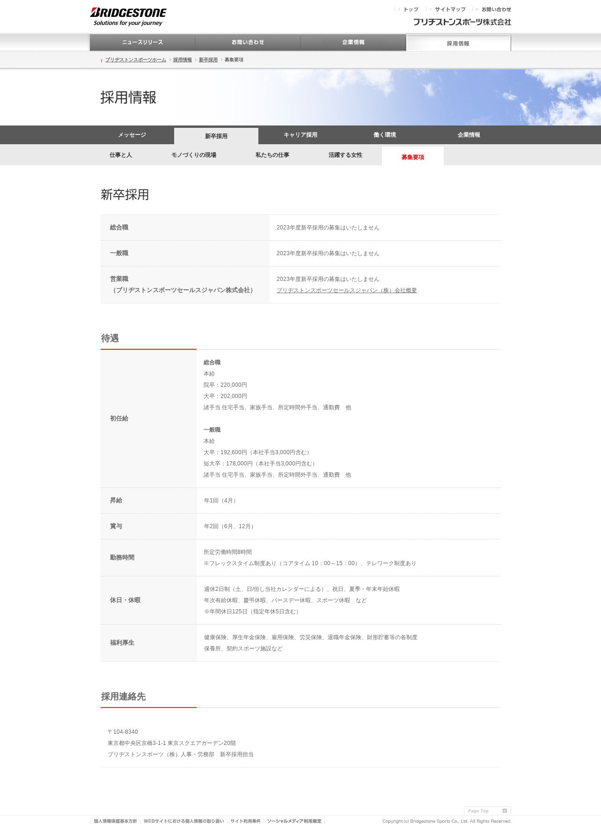This screenshot has width=601, height=833.
Task: Open WEBサイトにおける個人情報の取り扱い footer link
Action: click(x=183, y=821)
